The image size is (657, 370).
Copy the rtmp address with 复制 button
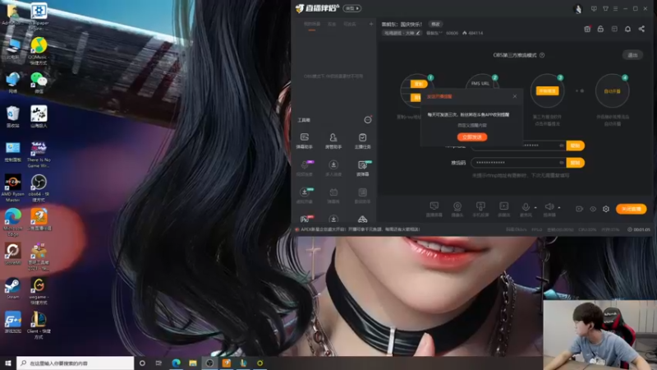pyautogui.click(x=576, y=146)
